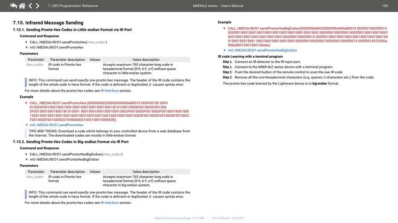
Task: Open IR Interface link under section 7.15.2
Action: tap(109, 203)
